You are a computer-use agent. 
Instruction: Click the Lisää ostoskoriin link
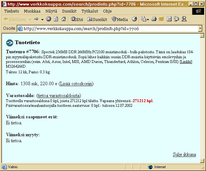tap(76, 84)
